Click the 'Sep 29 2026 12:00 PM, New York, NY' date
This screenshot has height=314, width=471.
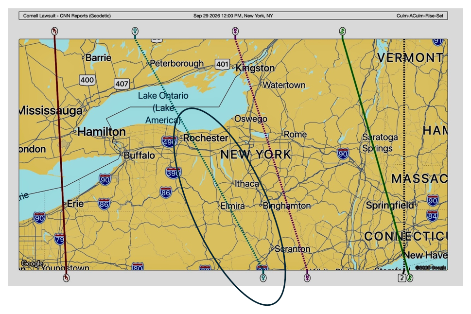(233, 16)
